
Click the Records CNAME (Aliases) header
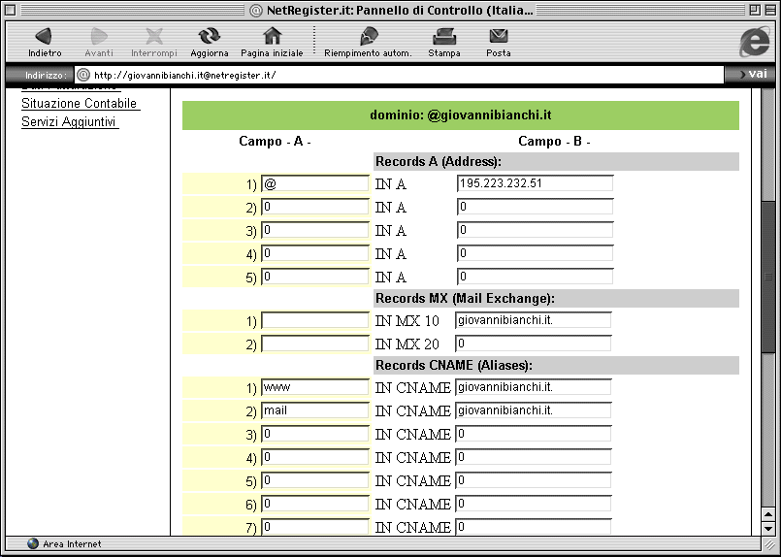coord(556,365)
